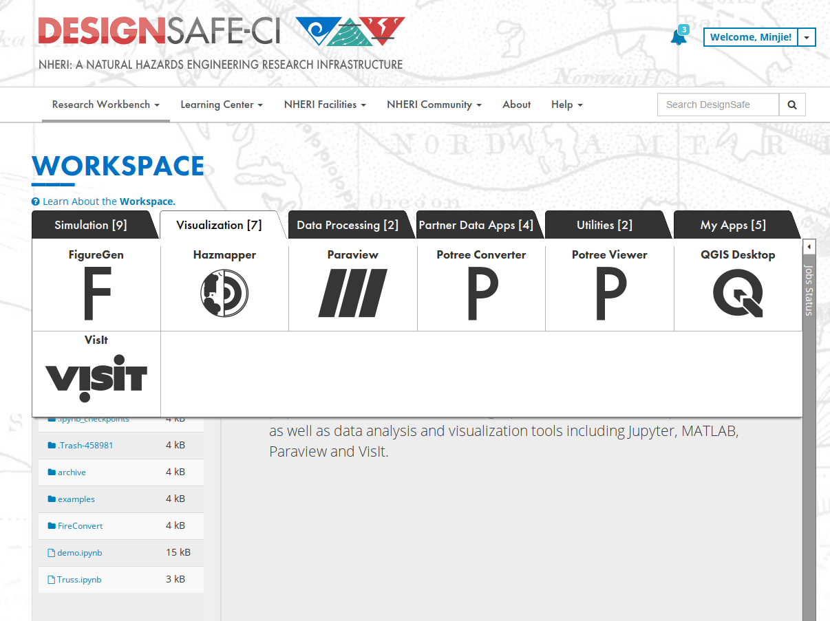Click the demo.ipynb file icon
This screenshot has width=830, height=621.
[51, 553]
